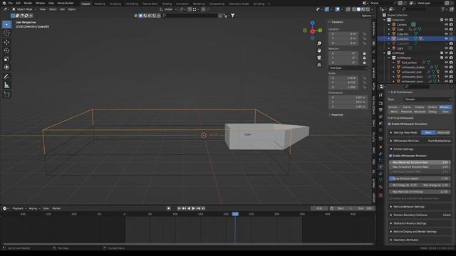Open the timeline Marker menu
456x256 pixels.
point(56,208)
